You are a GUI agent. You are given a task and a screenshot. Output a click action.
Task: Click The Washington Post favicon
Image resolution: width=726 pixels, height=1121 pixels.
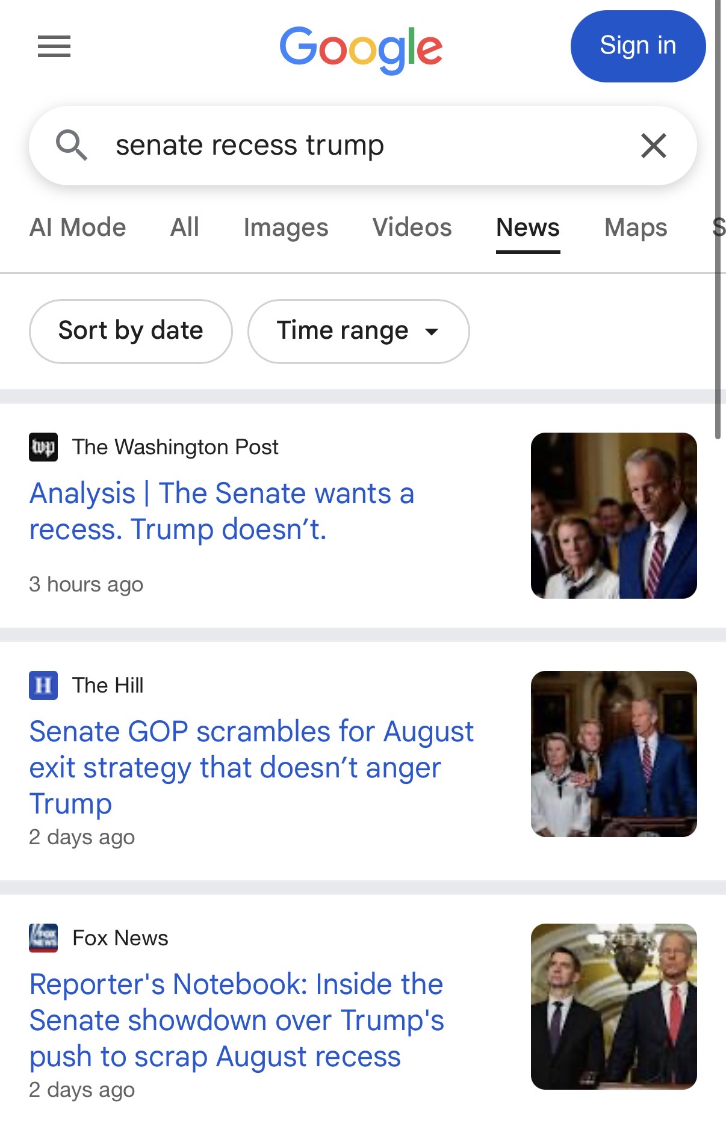click(x=43, y=447)
